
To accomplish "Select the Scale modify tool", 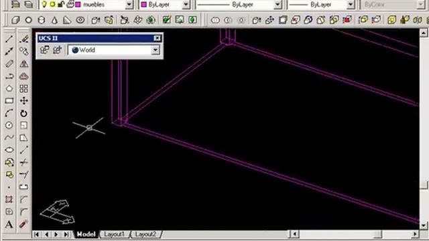I will pos(24,125).
